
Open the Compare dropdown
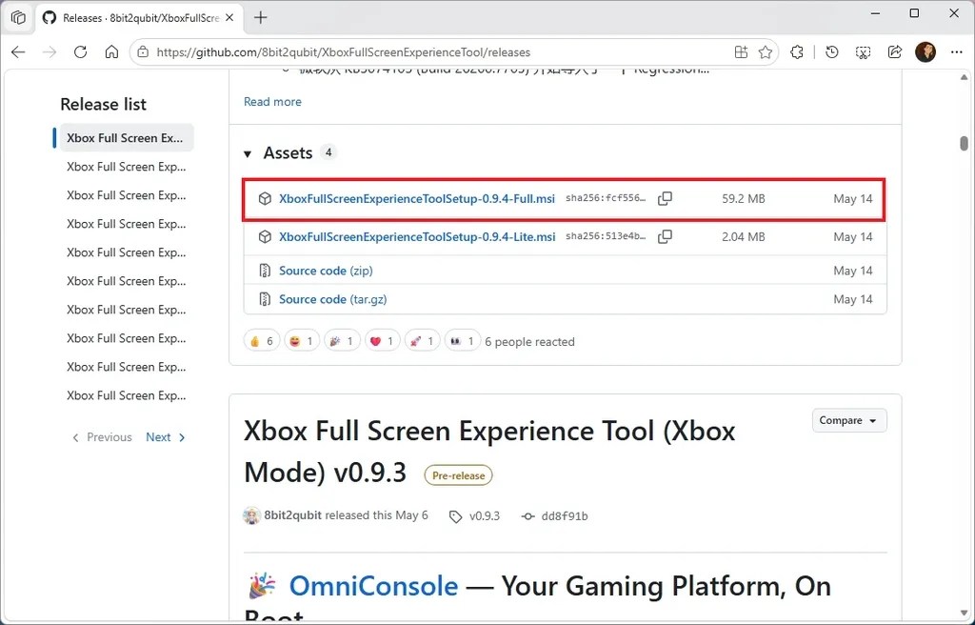[848, 420]
